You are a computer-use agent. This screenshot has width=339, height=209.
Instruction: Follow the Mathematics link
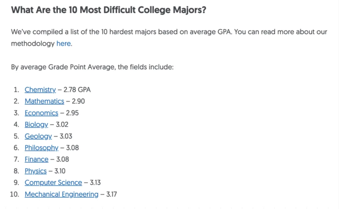[x=44, y=101]
